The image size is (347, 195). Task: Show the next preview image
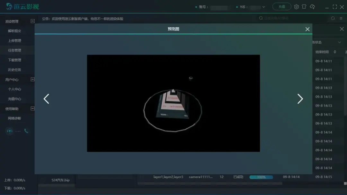click(x=300, y=99)
